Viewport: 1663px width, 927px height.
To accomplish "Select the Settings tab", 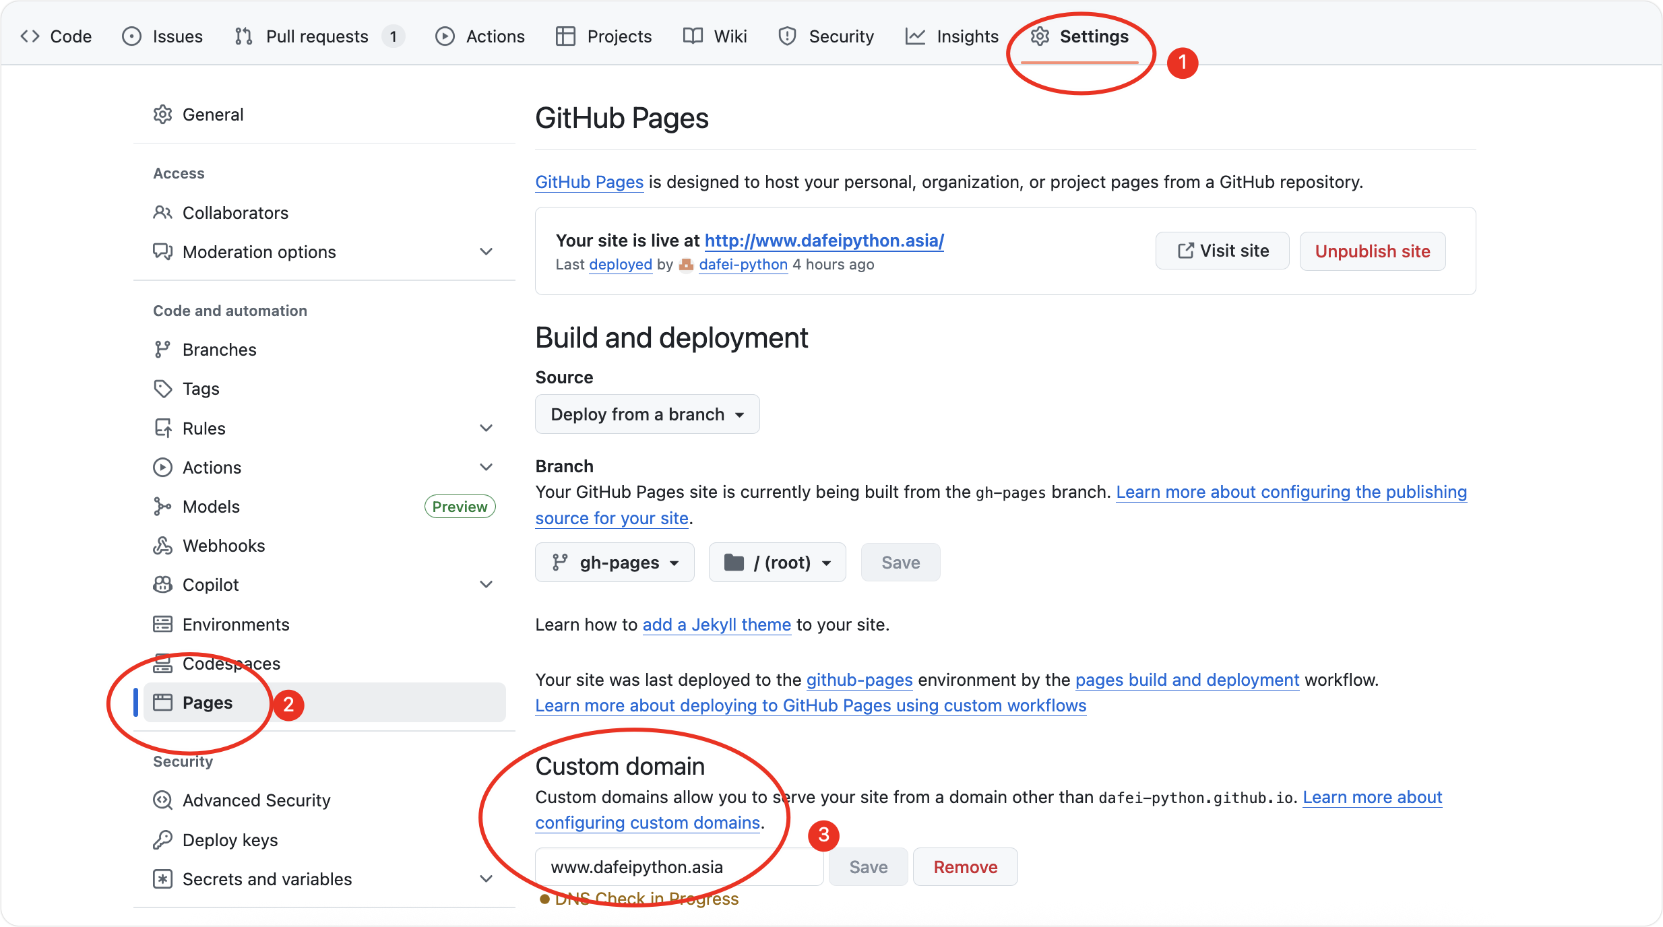I will click(1079, 36).
